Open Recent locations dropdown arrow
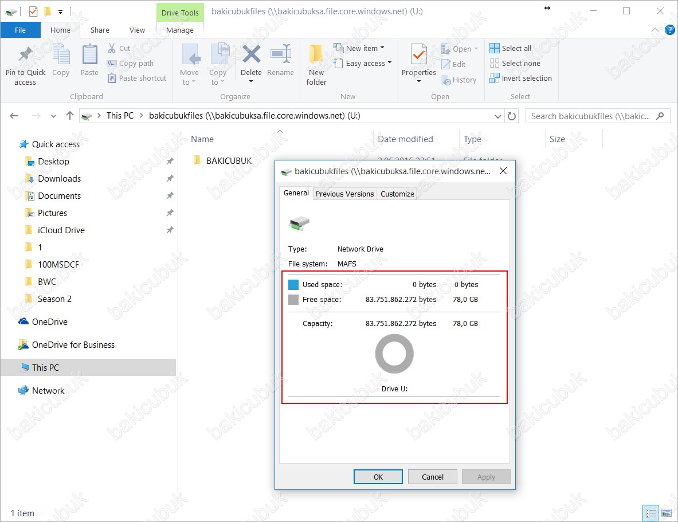The height and width of the screenshot is (522, 678). coord(53,116)
